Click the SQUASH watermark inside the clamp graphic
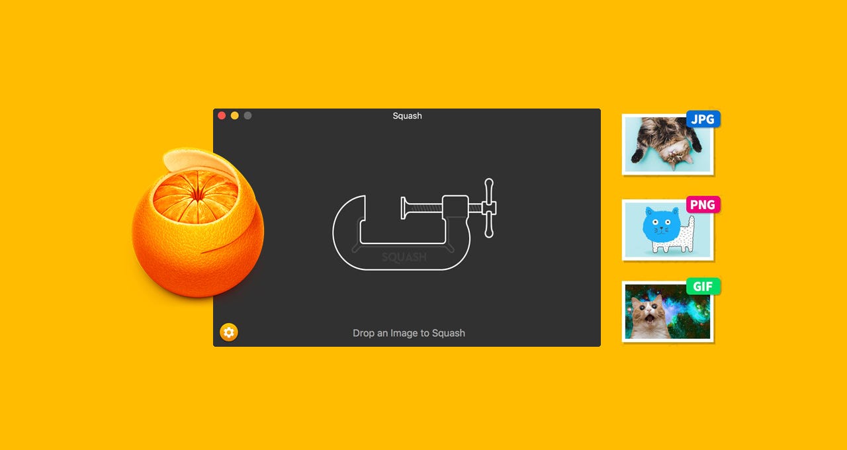This screenshot has height=450, width=847. point(405,257)
